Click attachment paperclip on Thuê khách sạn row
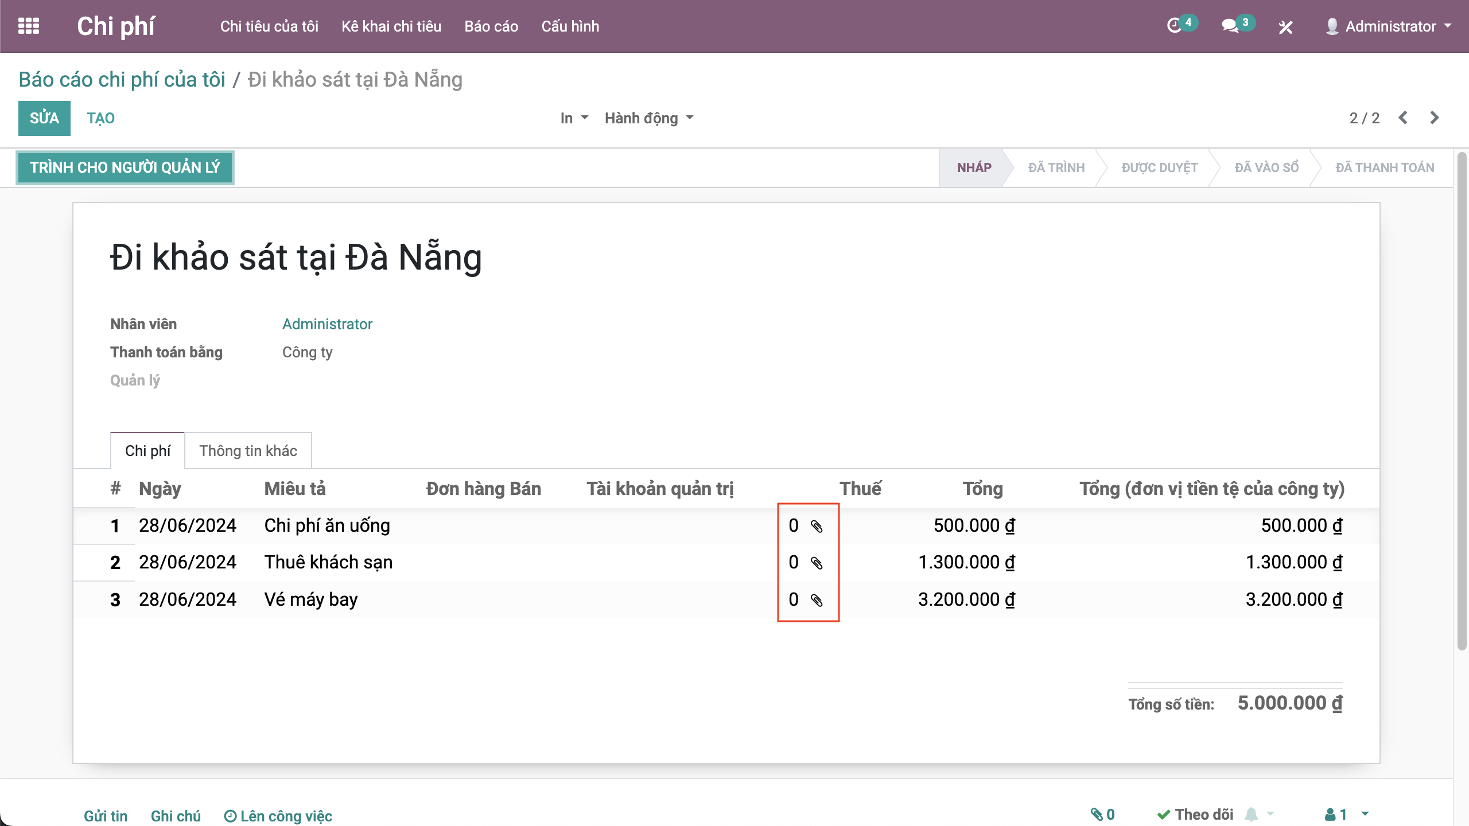This screenshot has height=826, width=1469. pos(817,563)
